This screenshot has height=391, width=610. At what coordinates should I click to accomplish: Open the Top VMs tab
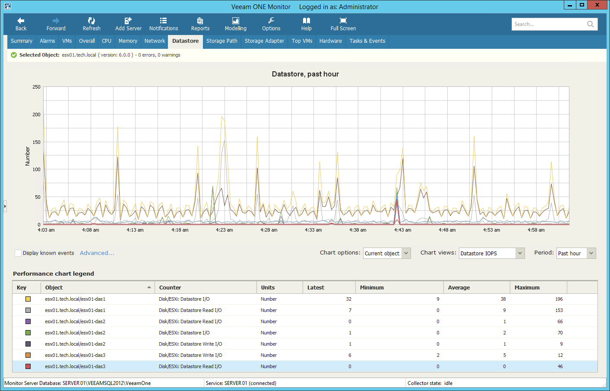(302, 41)
